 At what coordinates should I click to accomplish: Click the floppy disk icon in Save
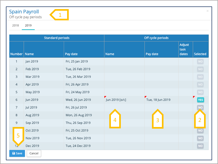(14, 154)
